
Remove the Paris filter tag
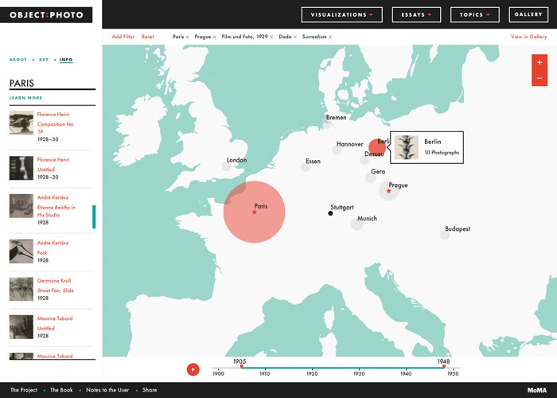coord(187,37)
